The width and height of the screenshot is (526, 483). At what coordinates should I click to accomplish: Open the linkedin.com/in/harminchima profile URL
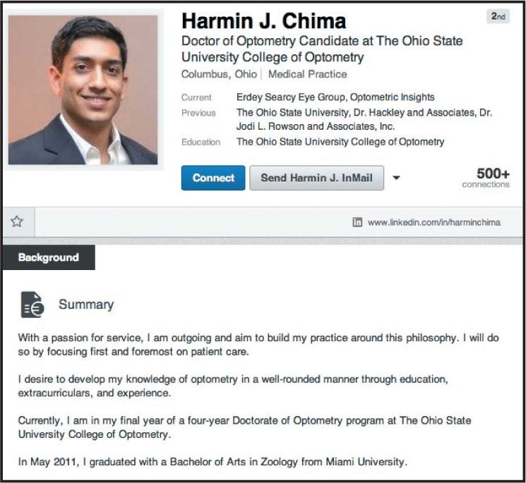point(434,222)
